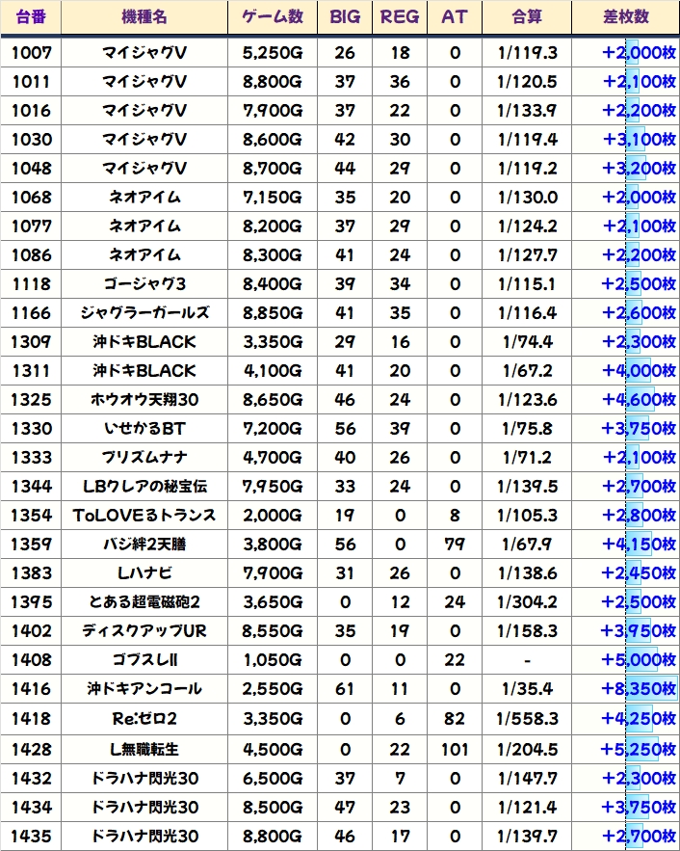
Task: Select the REG column header
Action: (400, 17)
